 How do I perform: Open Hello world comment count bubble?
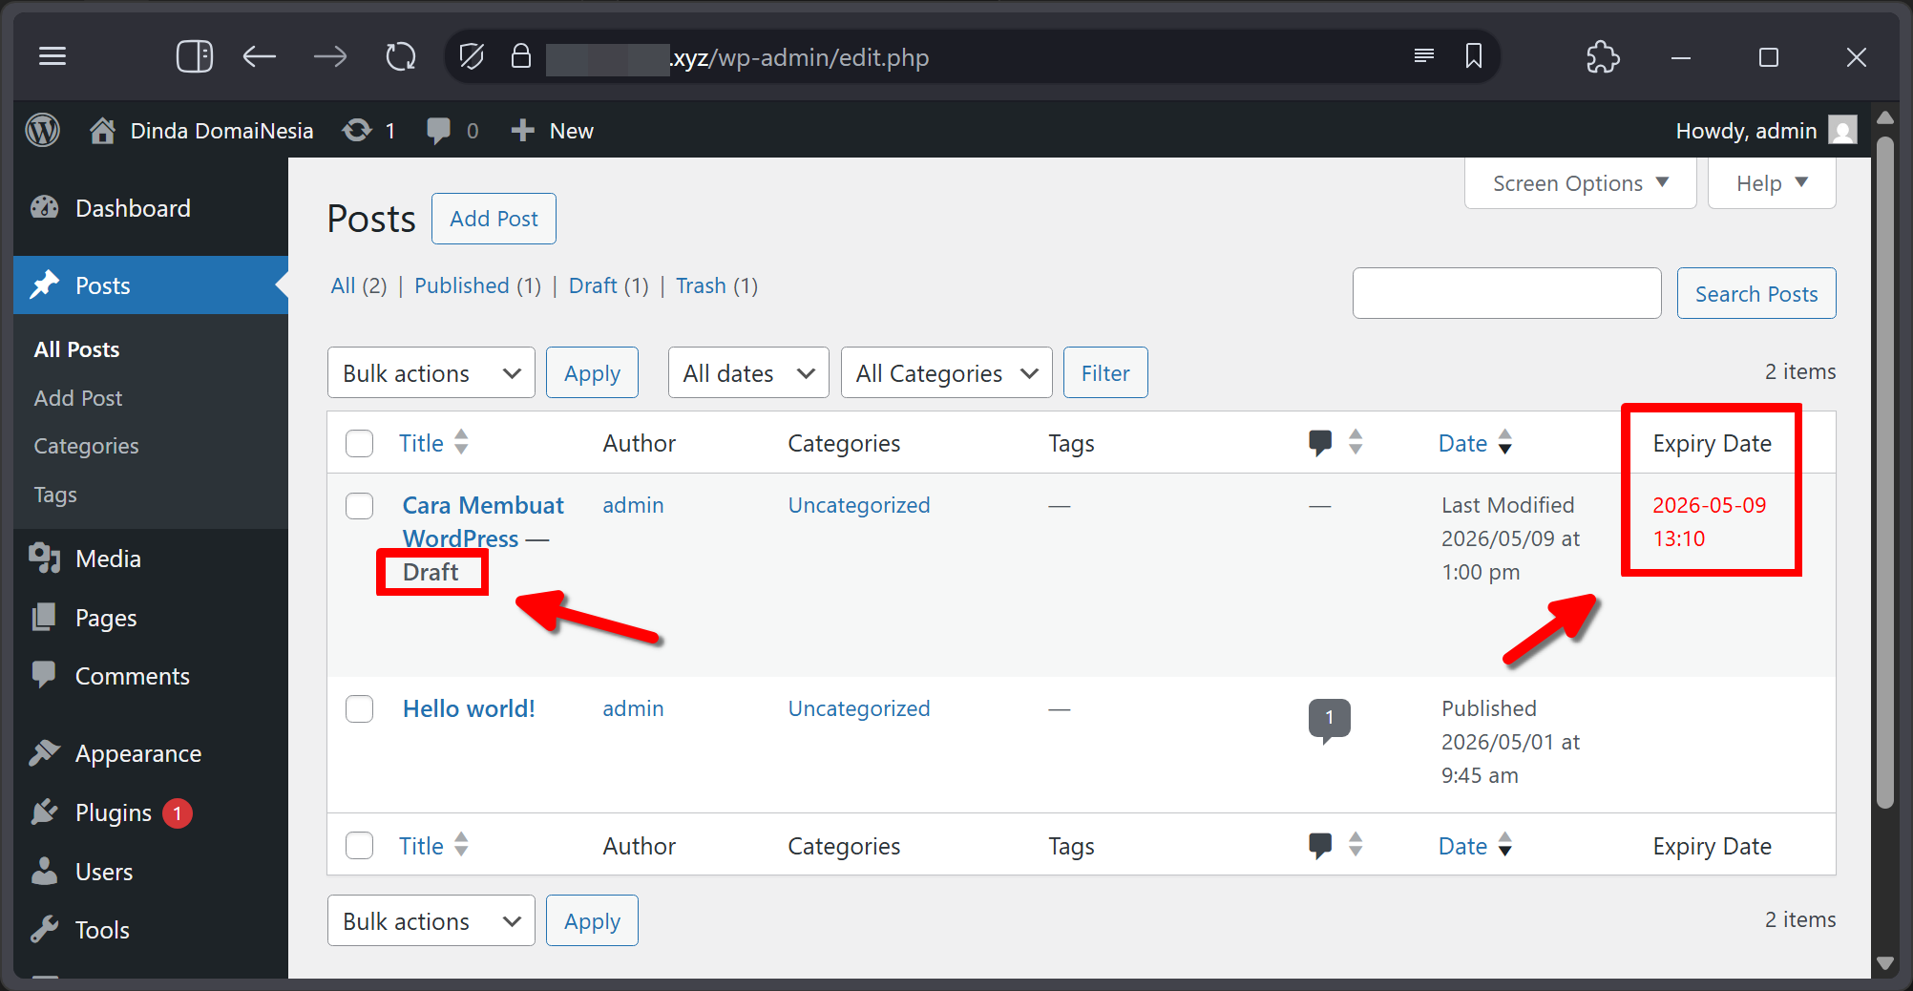pos(1329,720)
